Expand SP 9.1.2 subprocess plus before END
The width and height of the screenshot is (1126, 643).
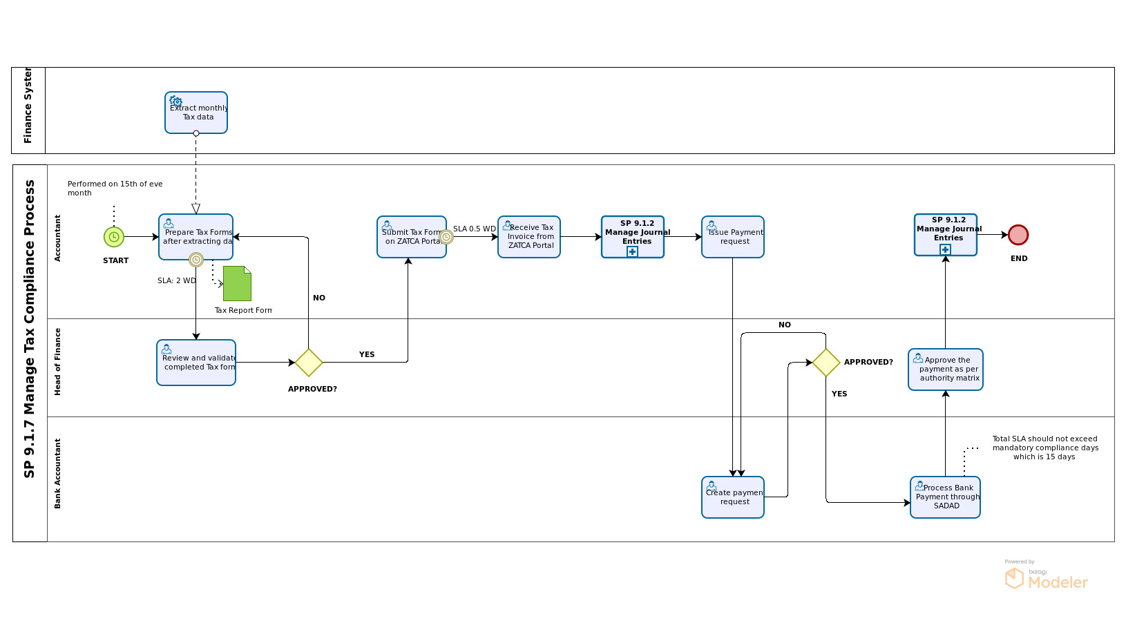945,249
